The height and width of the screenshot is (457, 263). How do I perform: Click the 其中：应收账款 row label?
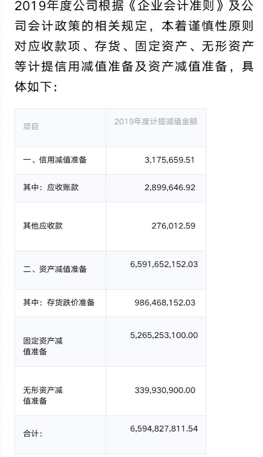[51, 188]
